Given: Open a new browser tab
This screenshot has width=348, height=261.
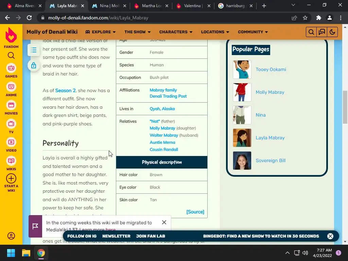Looking at the screenshot, I should pyautogui.click(x=264, y=6).
